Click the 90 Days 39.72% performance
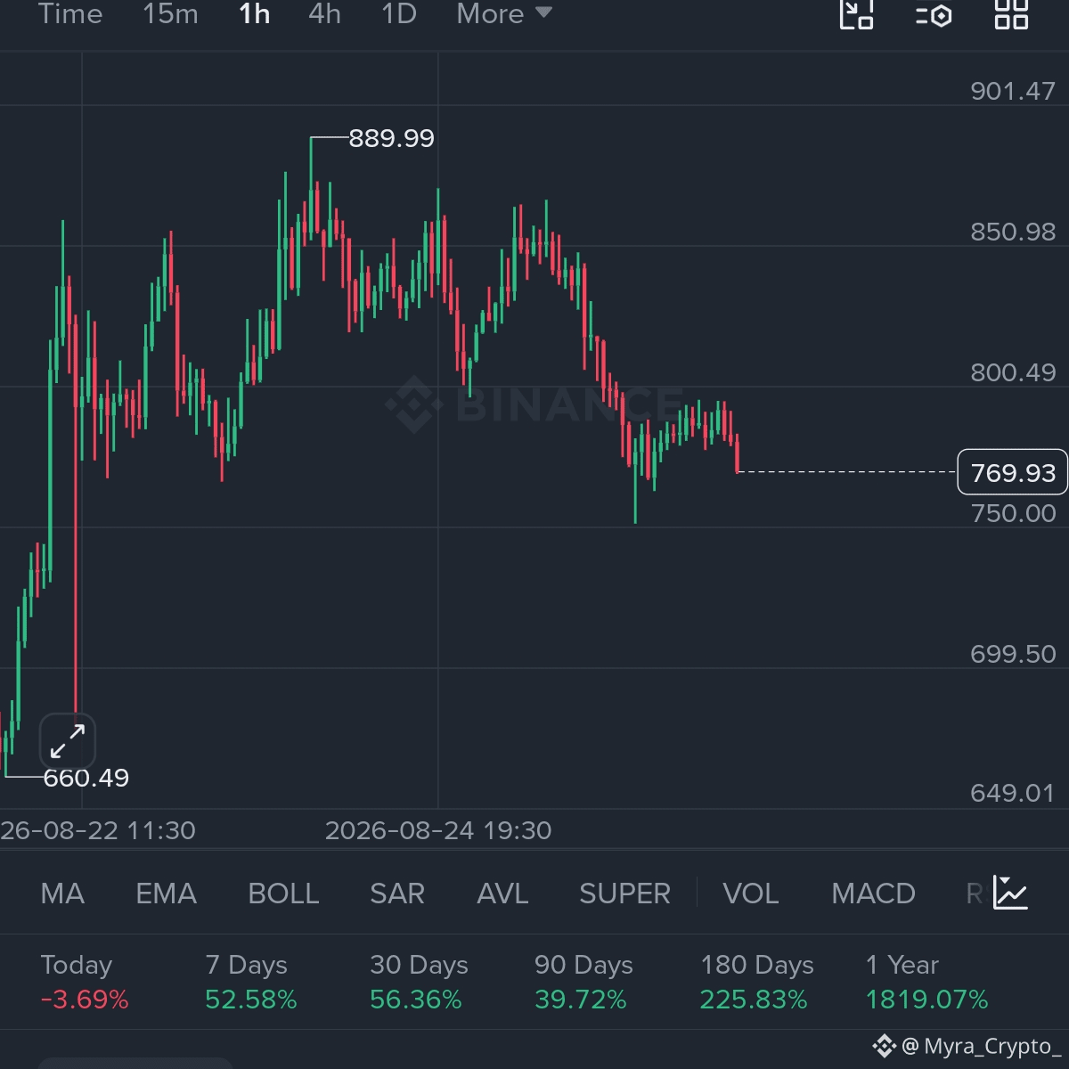The image size is (1069, 1069). (x=583, y=982)
